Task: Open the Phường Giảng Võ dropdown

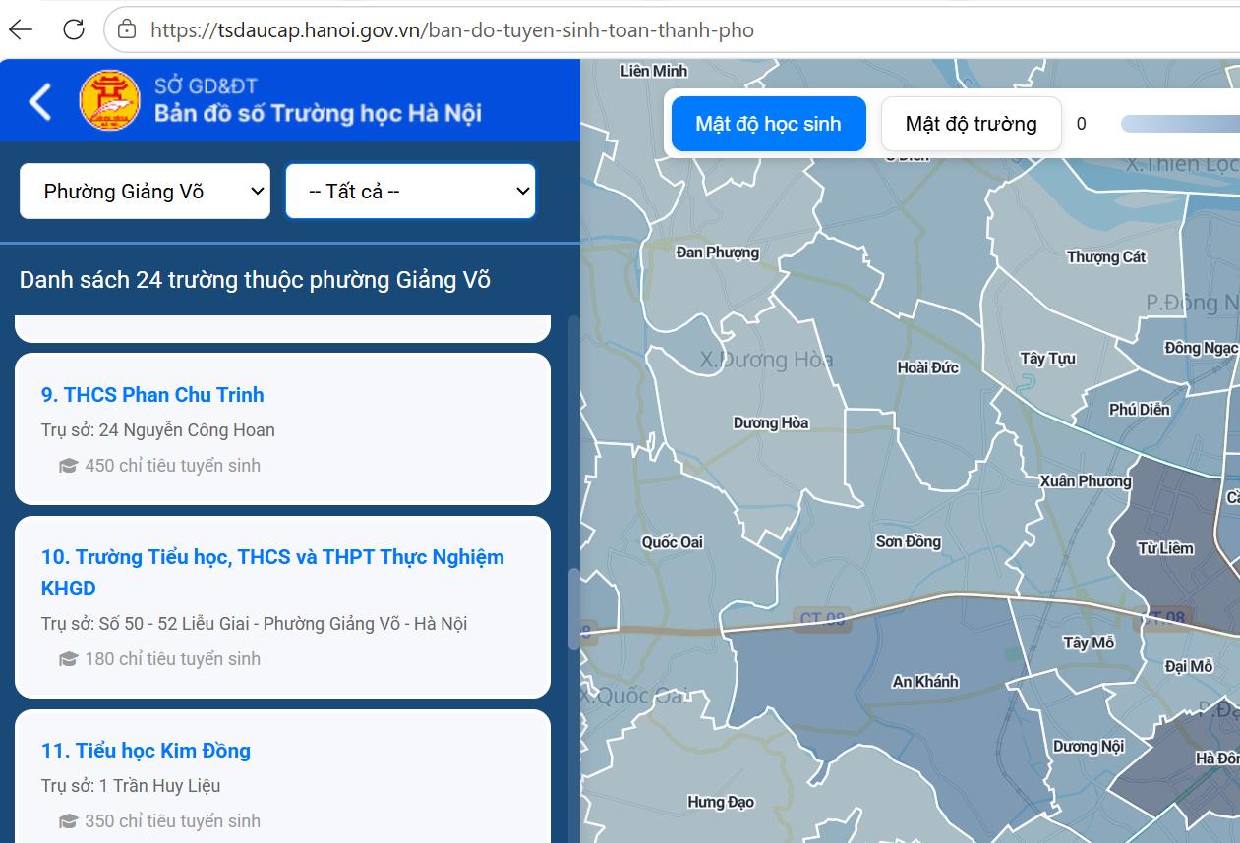Action: click(145, 191)
